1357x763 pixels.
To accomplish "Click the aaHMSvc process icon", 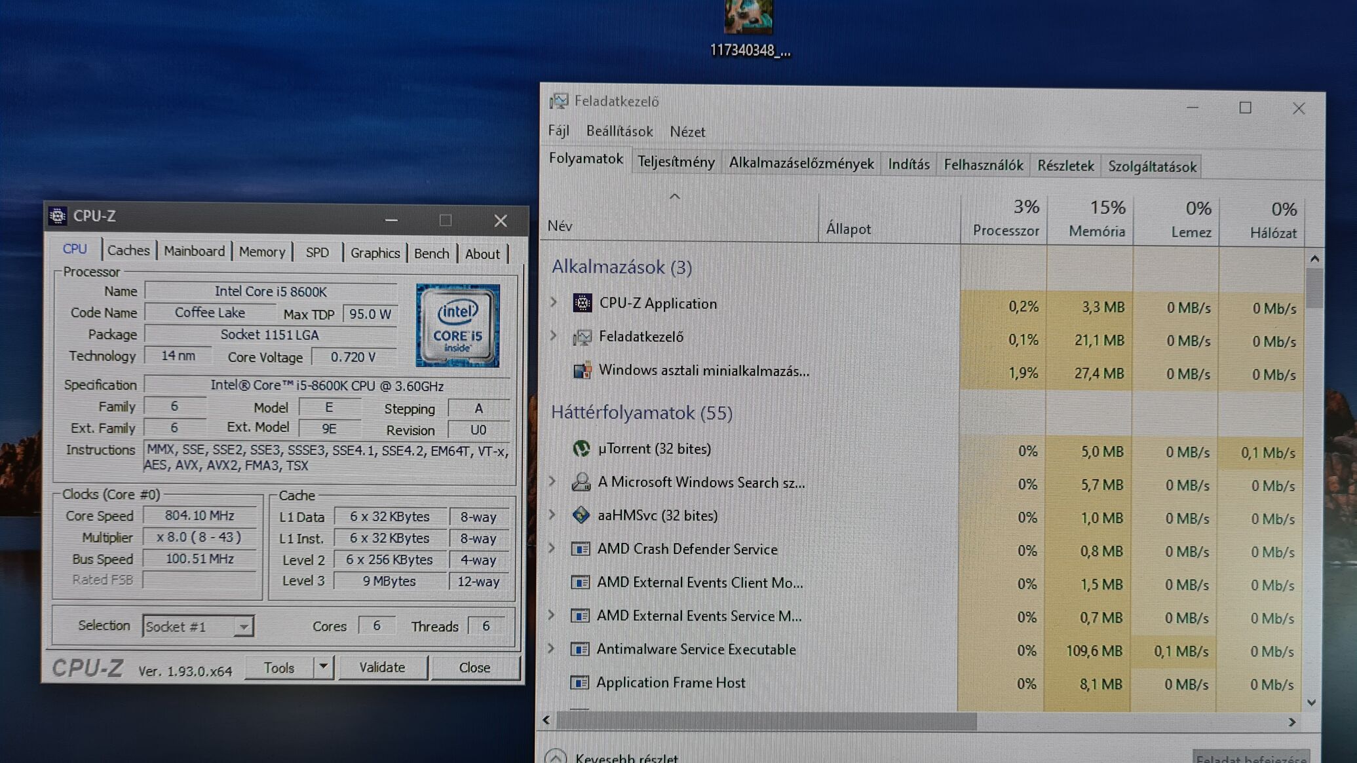I will 581,515.
